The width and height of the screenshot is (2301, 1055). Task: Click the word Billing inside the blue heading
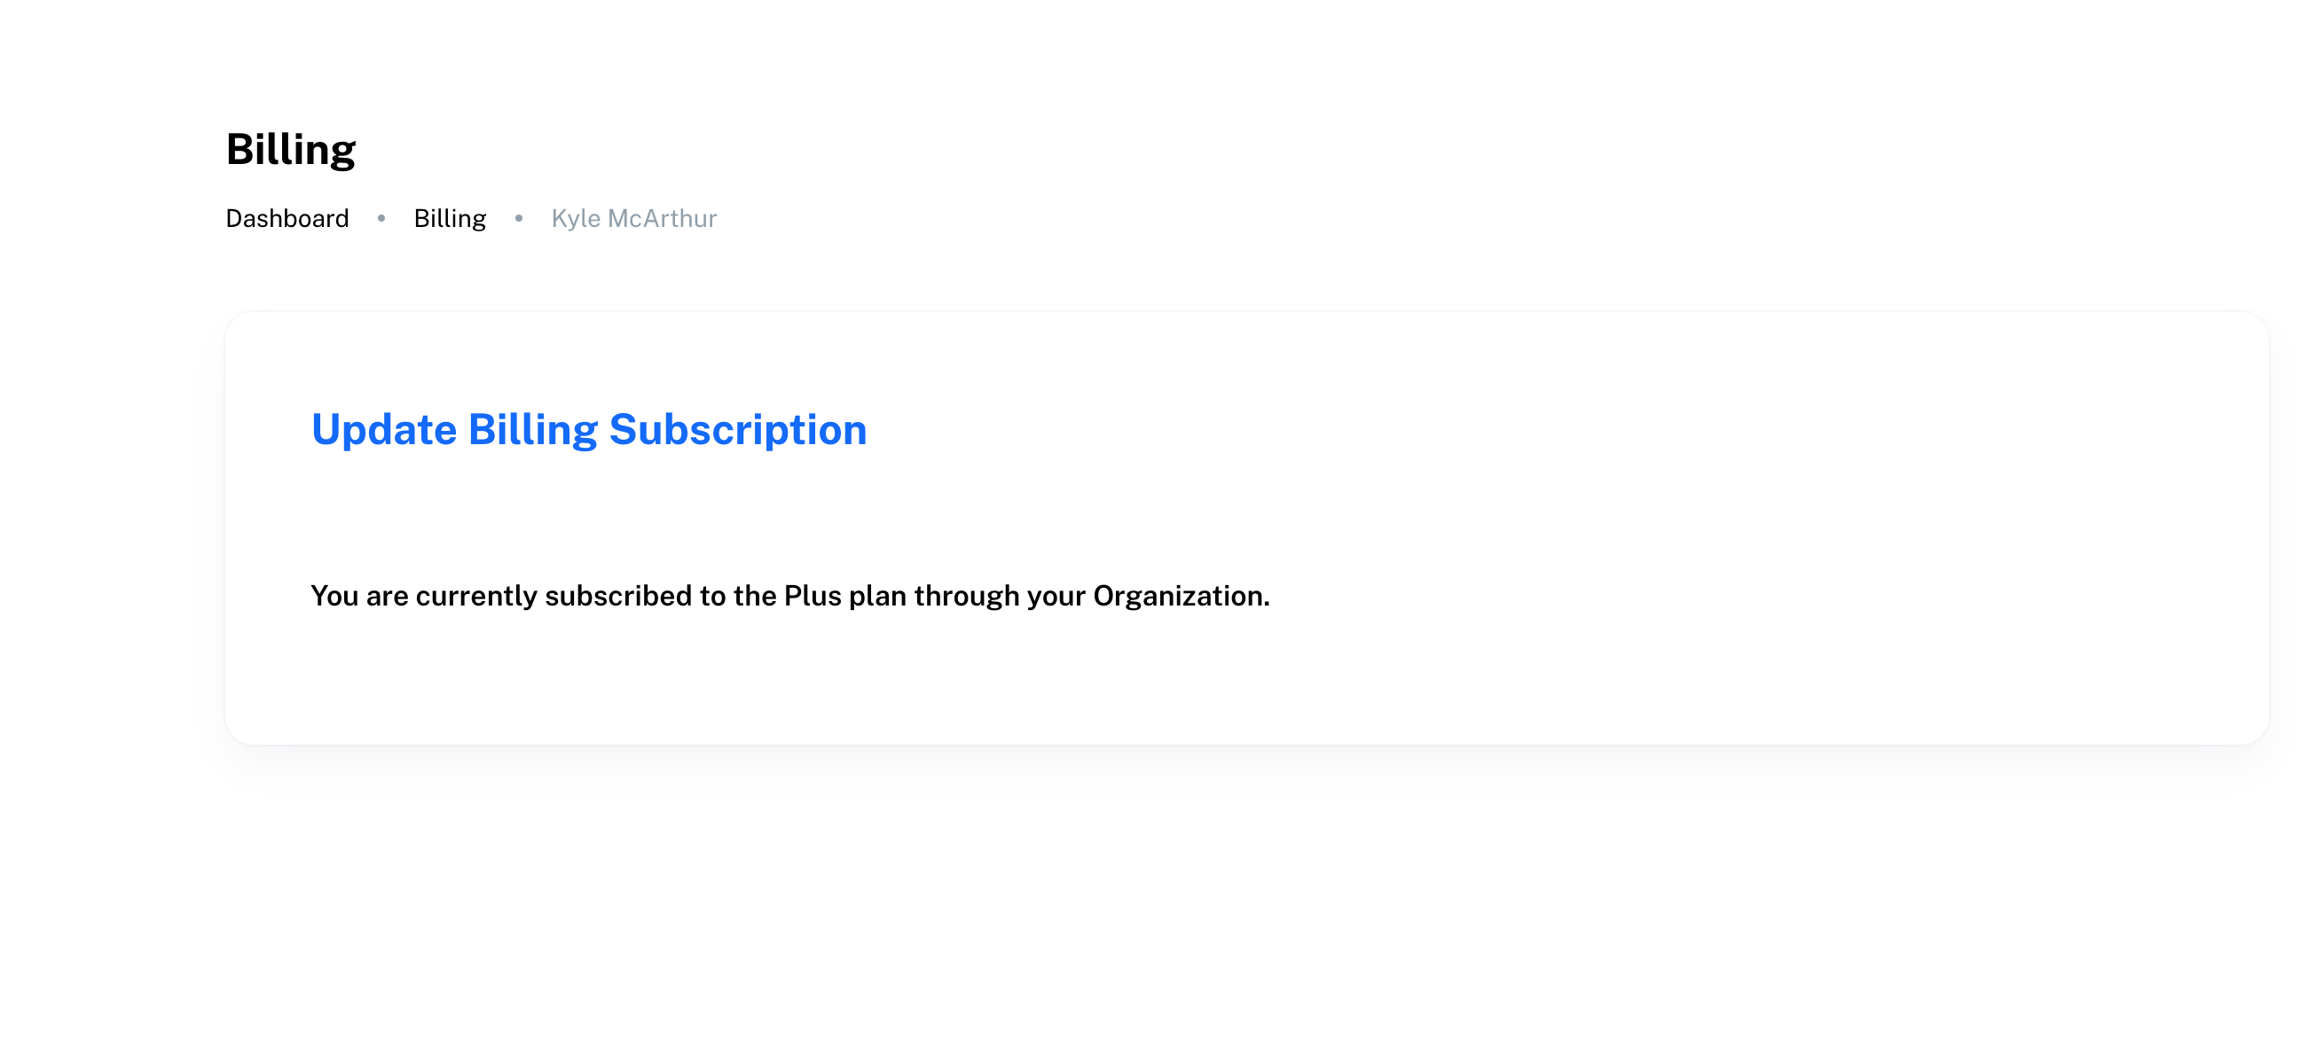pos(532,430)
